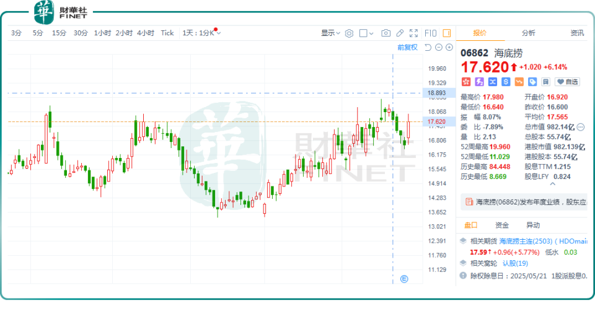Switch to the 盘口 tab
595x311 pixels.
[470, 226]
